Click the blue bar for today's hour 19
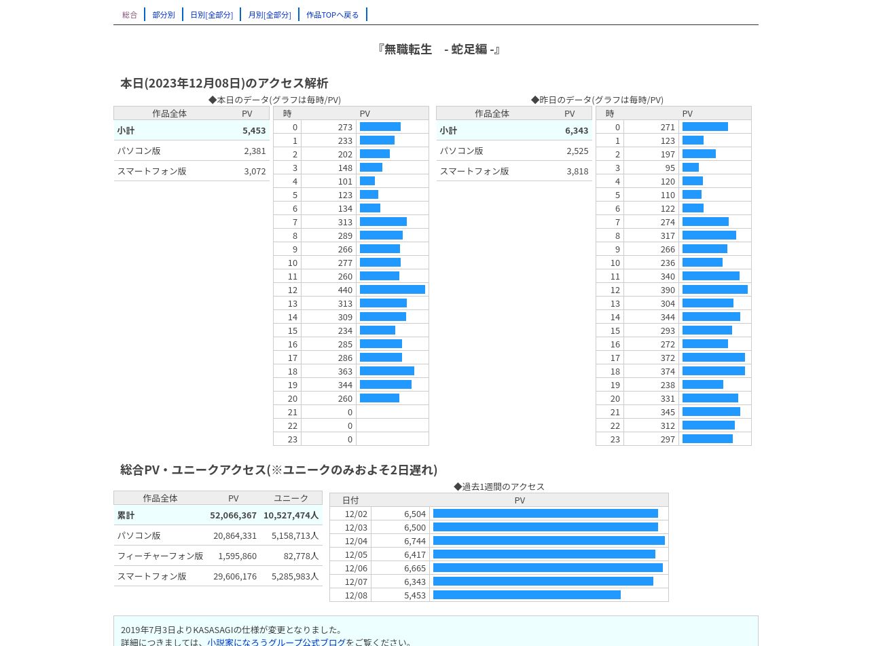This screenshot has height=646, width=872. pos(386,385)
